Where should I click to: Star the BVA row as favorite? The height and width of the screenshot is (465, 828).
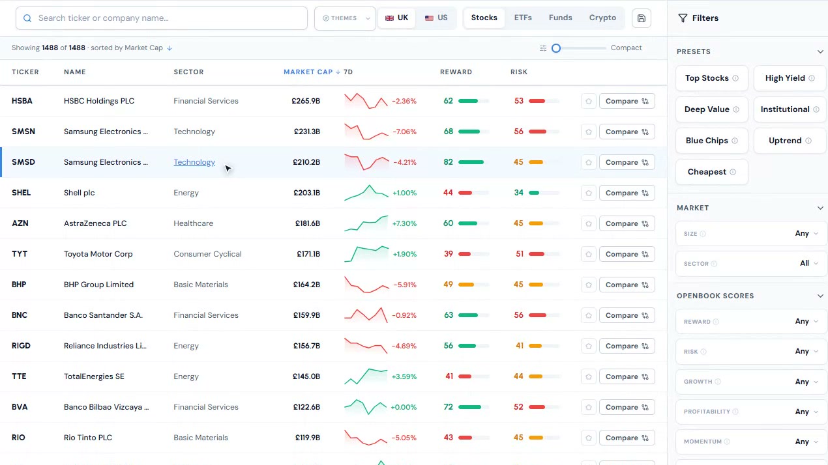[589, 407]
